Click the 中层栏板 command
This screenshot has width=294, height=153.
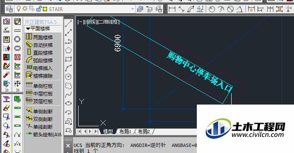coord(39,93)
